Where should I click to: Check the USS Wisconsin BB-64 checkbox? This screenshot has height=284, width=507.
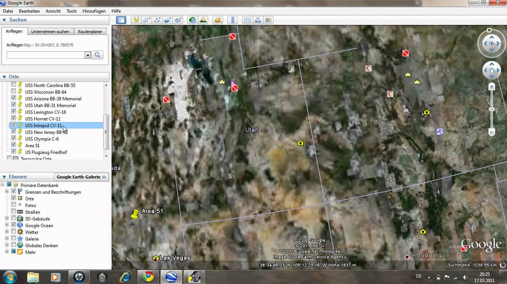(x=14, y=92)
